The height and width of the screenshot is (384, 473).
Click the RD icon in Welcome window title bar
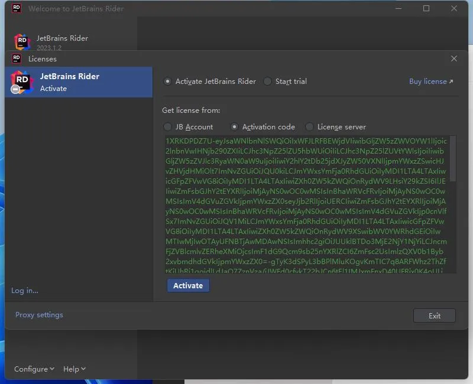pyautogui.click(x=17, y=8)
